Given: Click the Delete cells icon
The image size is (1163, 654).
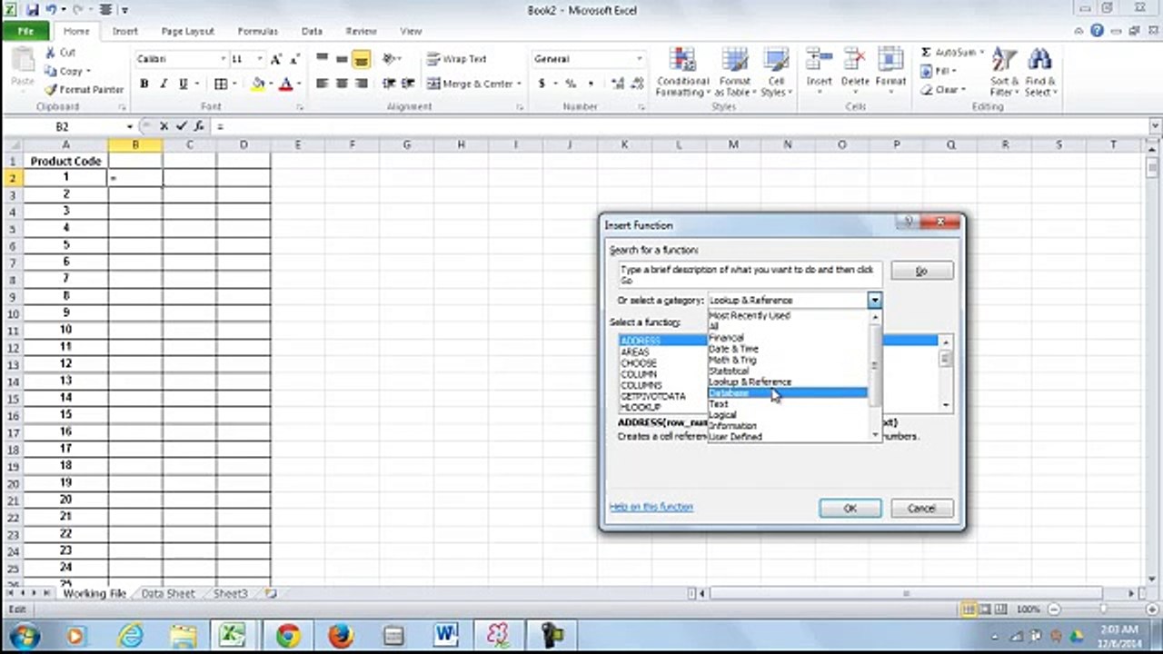Looking at the screenshot, I should click(x=855, y=71).
